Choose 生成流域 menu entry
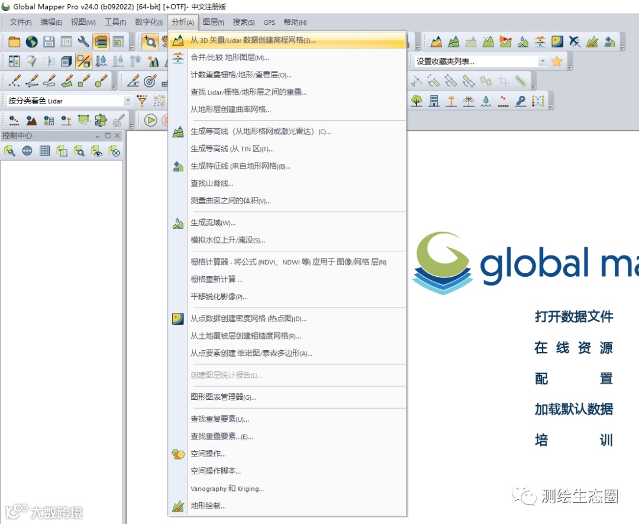This screenshot has width=639, height=524. (x=288, y=223)
